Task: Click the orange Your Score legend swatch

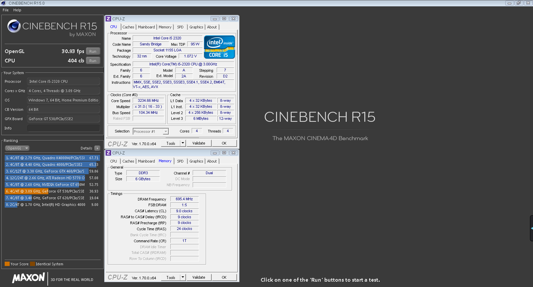Action: click(x=7, y=264)
